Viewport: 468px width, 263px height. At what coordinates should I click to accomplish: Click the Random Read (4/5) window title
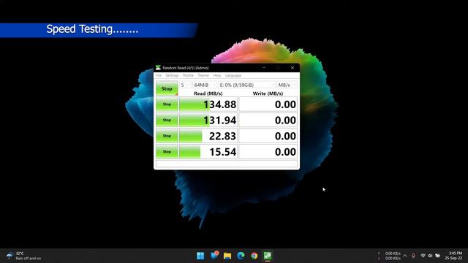186,68
